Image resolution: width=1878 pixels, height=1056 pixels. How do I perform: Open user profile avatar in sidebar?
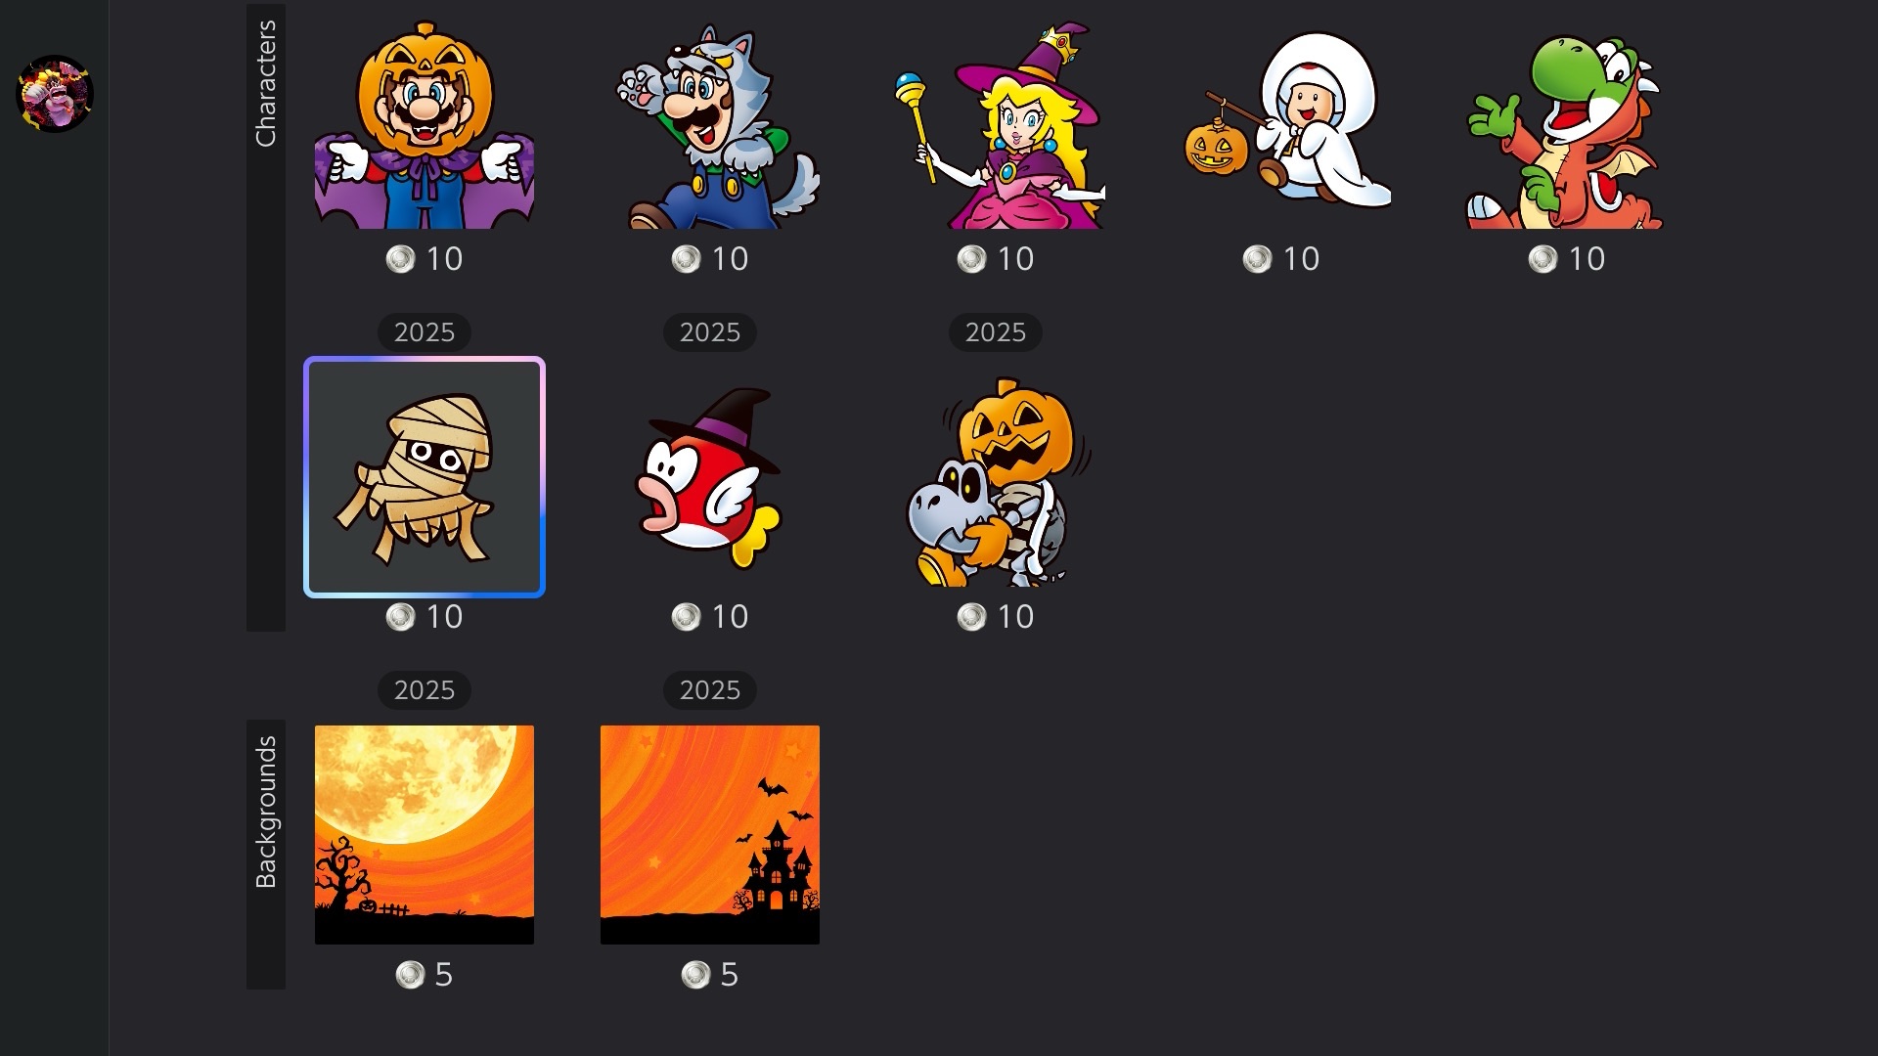pyautogui.click(x=55, y=93)
